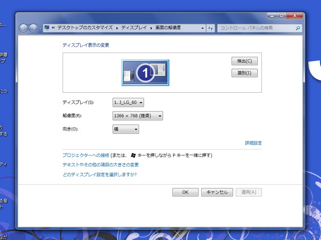Select the monitor 1 thumbnail
The image size is (321, 240).
pos(145,73)
